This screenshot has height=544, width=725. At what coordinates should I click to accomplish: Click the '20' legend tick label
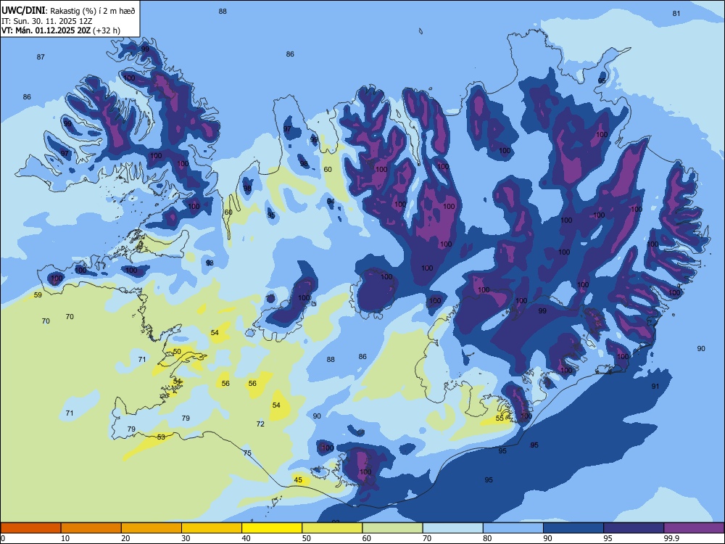tap(125, 538)
